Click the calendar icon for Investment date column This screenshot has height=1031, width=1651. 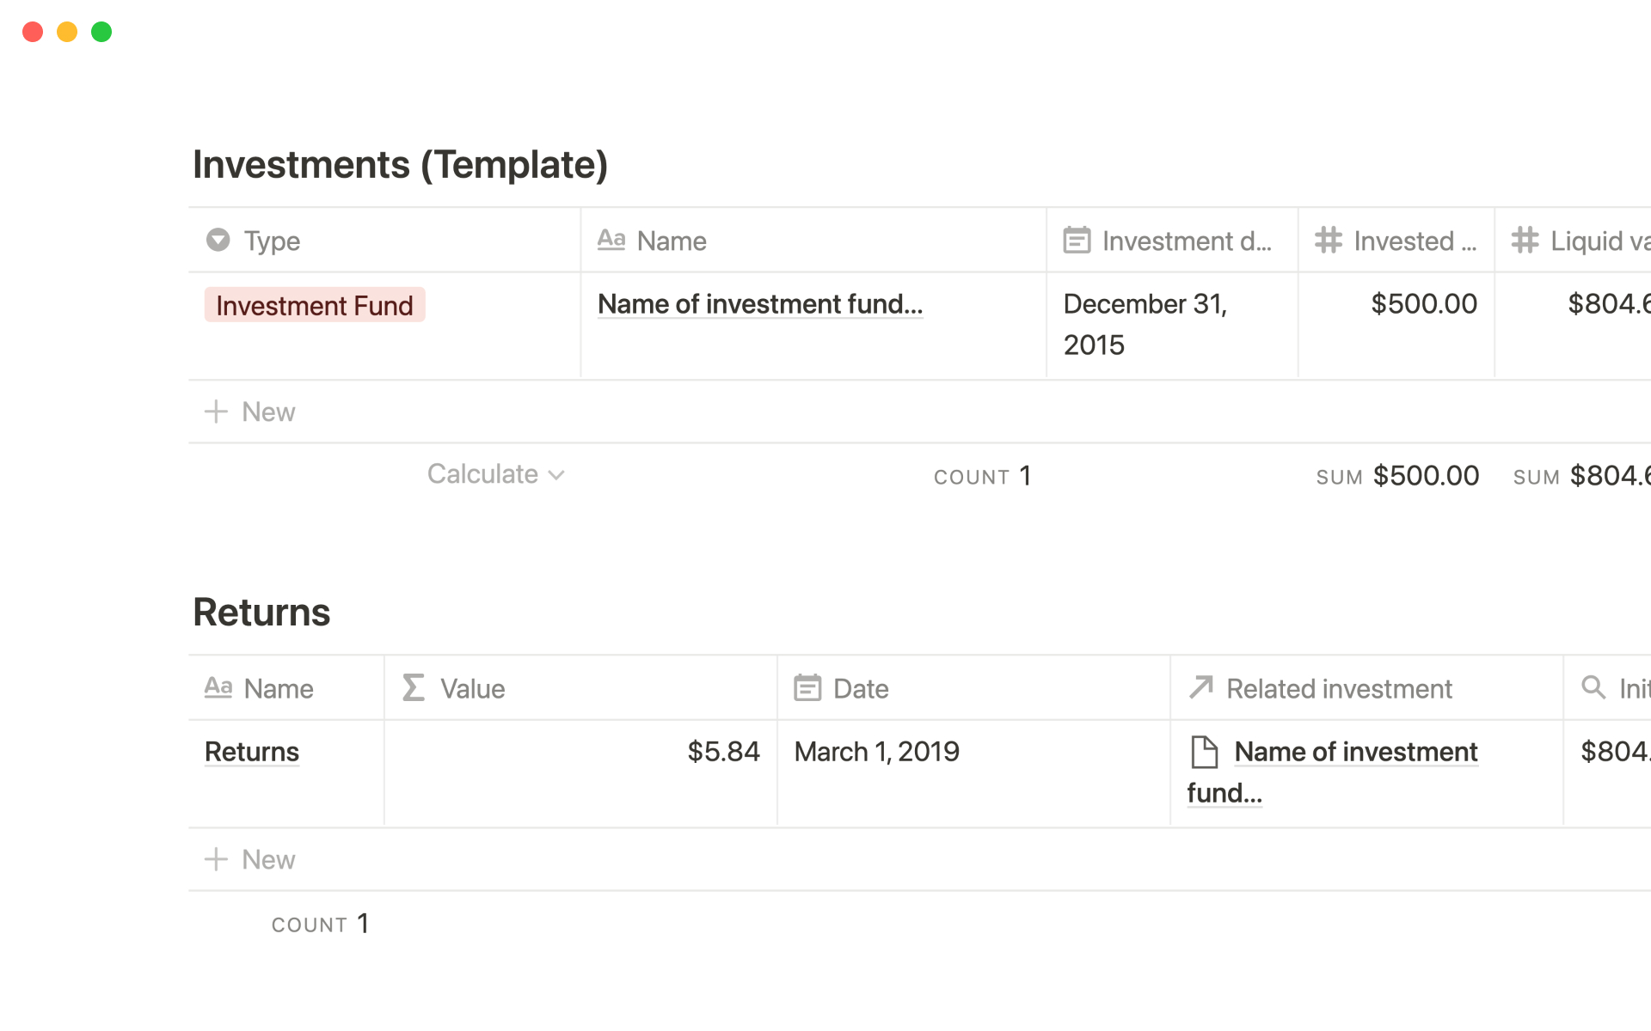(1077, 240)
